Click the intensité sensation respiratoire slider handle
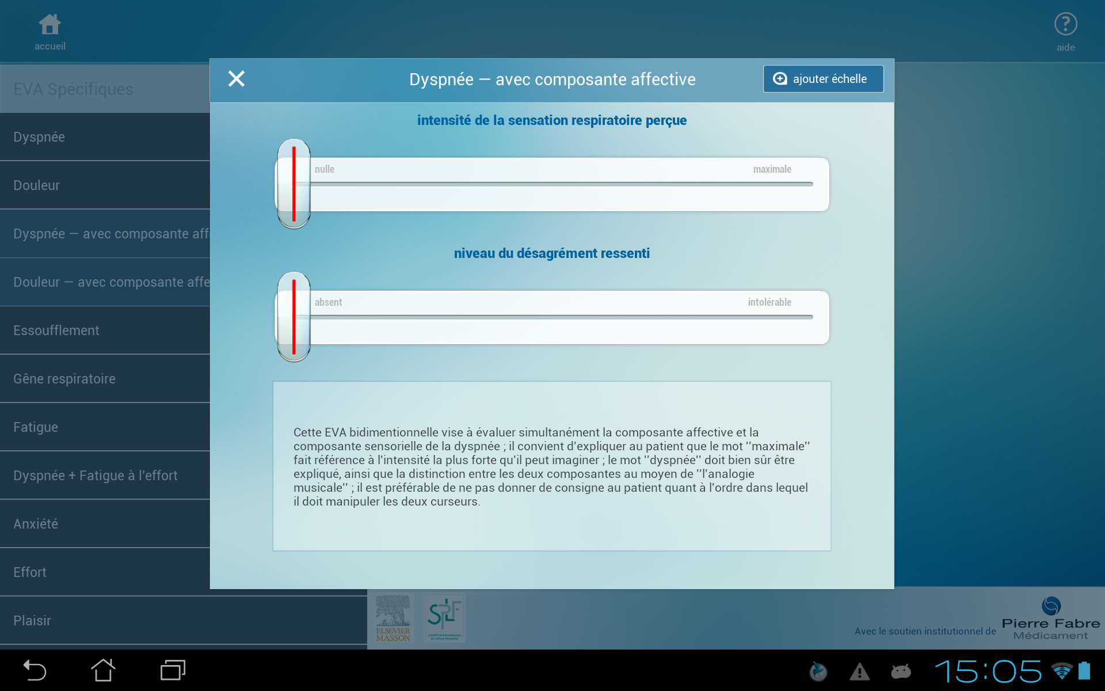Image resolution: width=1105 pixels, height=691 pixels. [294, 184]
